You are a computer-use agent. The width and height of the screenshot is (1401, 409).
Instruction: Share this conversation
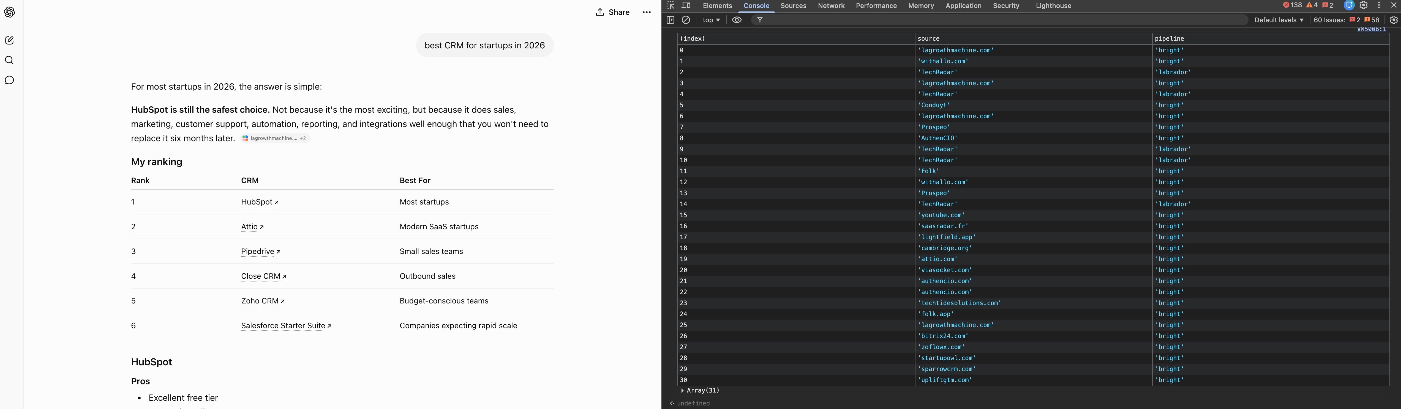612,12
